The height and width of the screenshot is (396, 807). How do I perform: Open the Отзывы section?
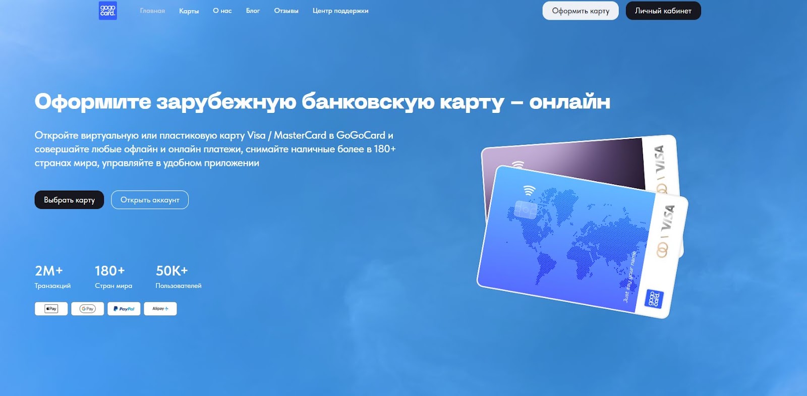[x=286, y=11]
